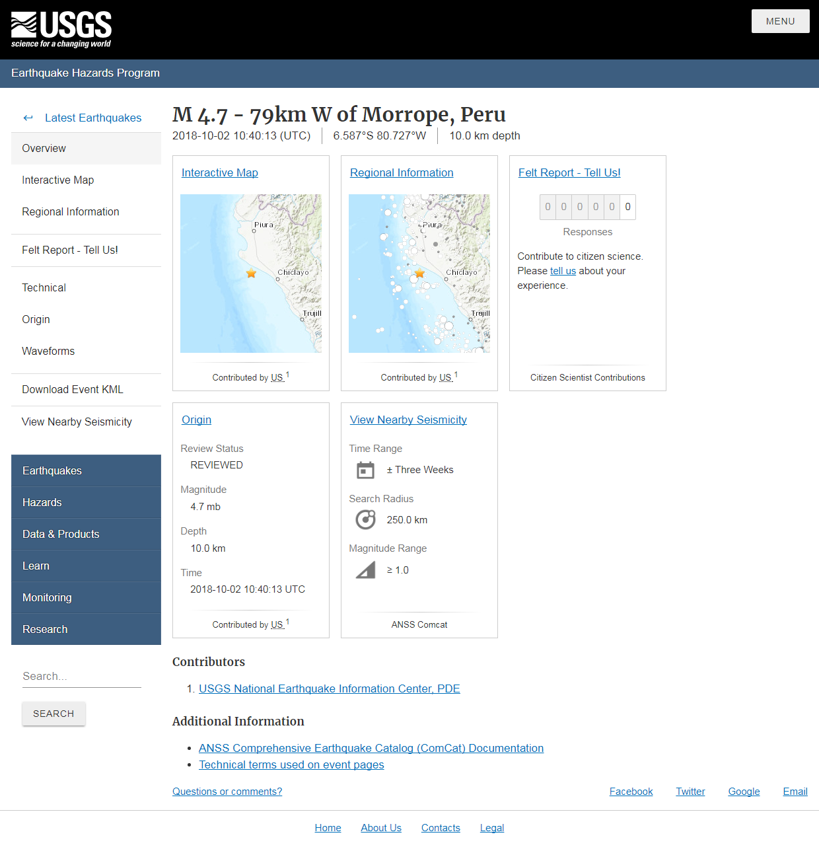The image size is (819, 855).
Task: Click the Regional Information map thumbnail
Action: point(419,273)
